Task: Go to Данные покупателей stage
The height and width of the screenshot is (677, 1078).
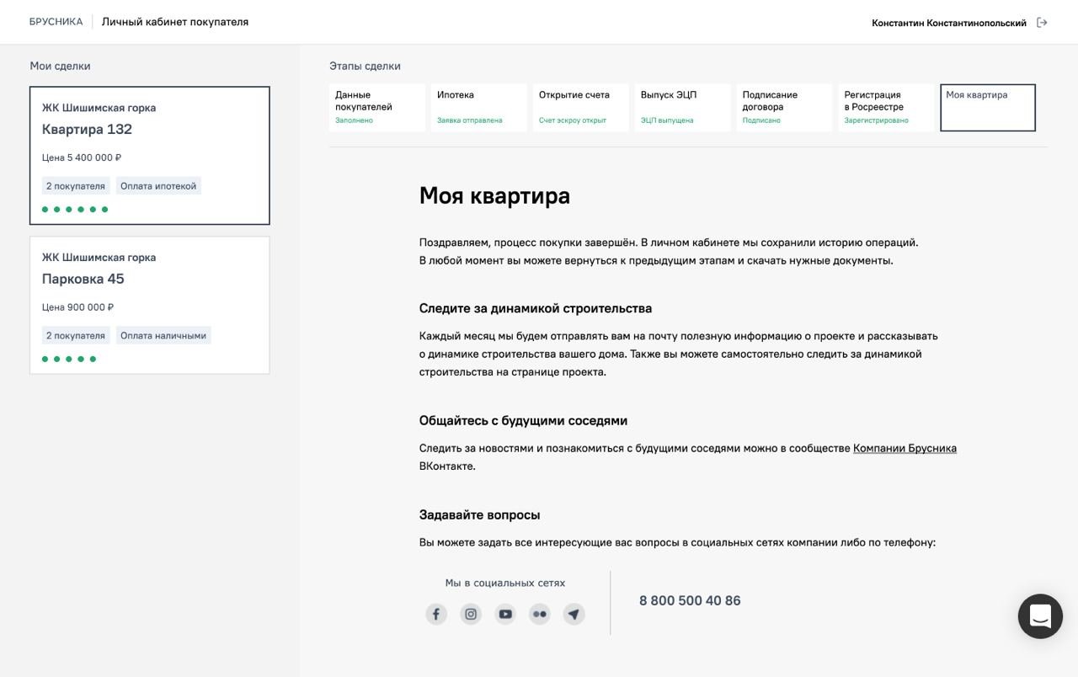Action: coord(376,107)
